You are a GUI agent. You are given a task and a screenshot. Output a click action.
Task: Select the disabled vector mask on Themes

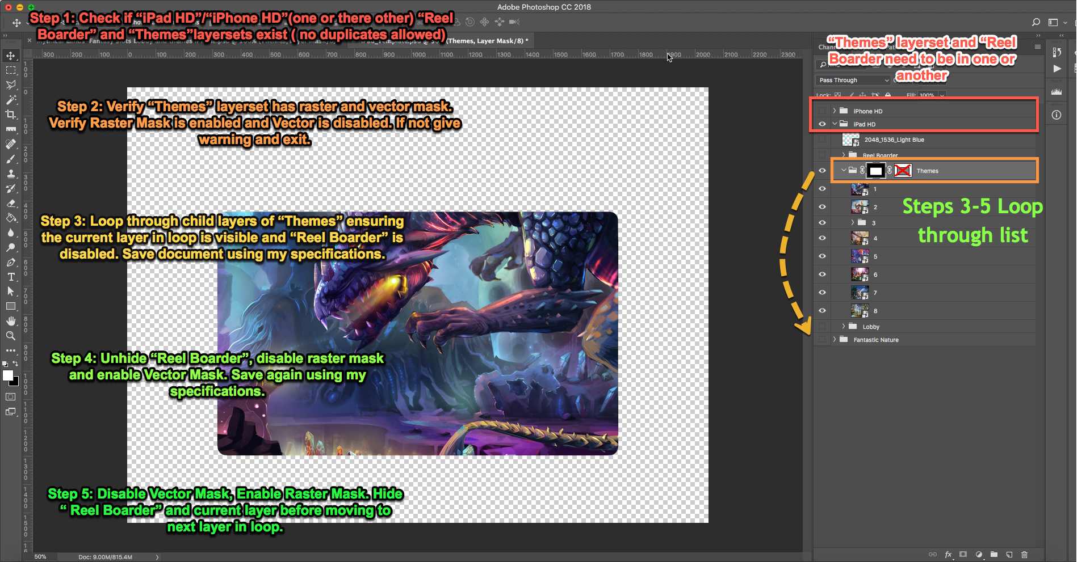903,171
